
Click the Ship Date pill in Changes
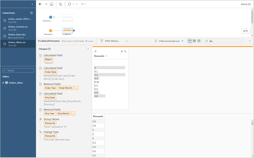50,97
